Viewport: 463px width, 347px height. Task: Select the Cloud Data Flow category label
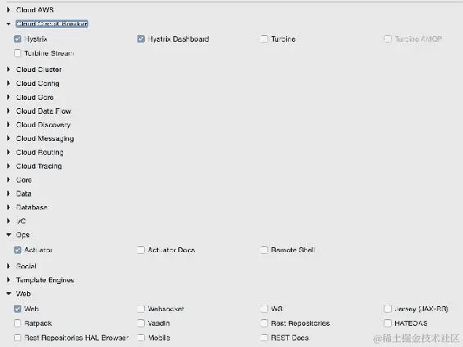(x=43, y=111)
